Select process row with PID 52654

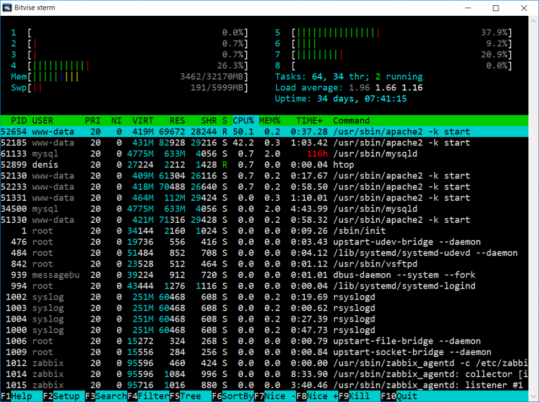point(264,131)
